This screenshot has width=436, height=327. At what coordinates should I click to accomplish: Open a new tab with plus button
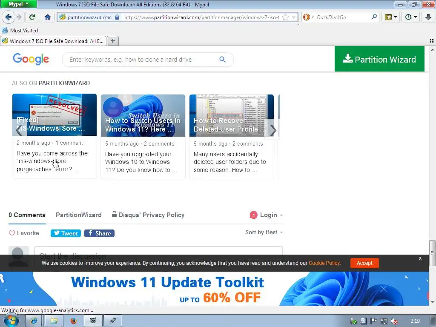point(112,41)
